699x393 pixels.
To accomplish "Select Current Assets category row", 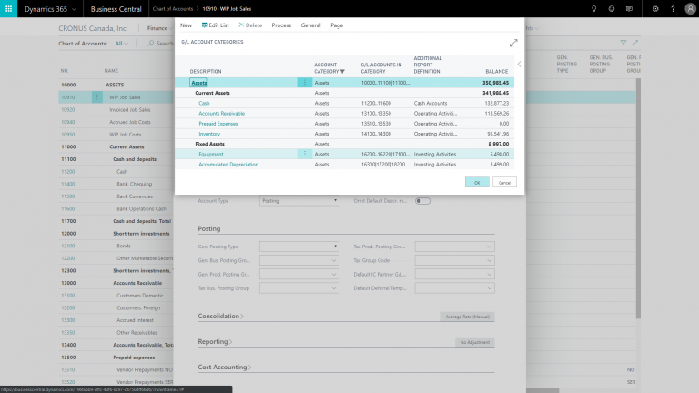I will [344, 93].
